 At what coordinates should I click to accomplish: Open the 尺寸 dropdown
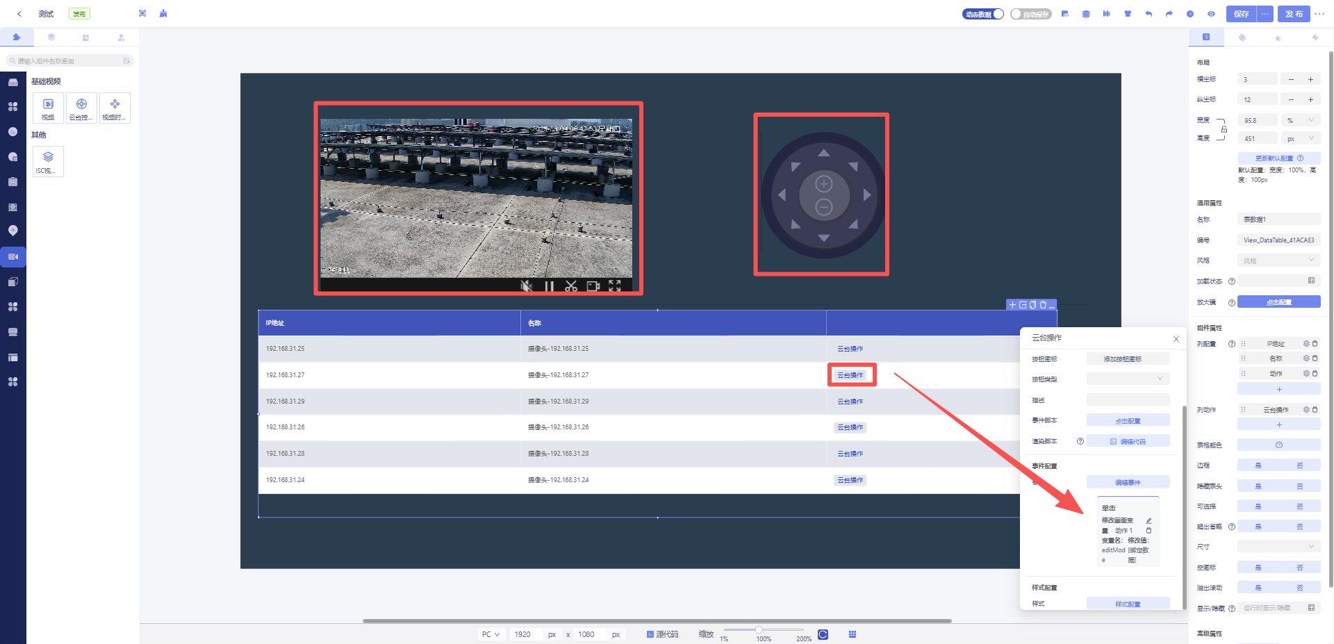1278,547
